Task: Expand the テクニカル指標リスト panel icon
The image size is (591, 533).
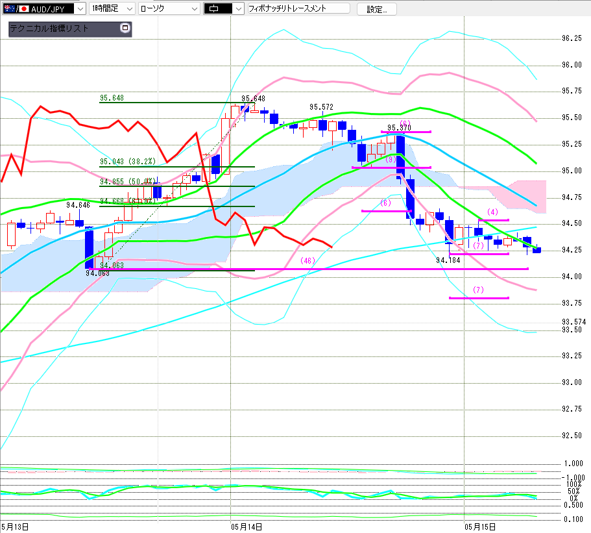Action: point(125,28)
